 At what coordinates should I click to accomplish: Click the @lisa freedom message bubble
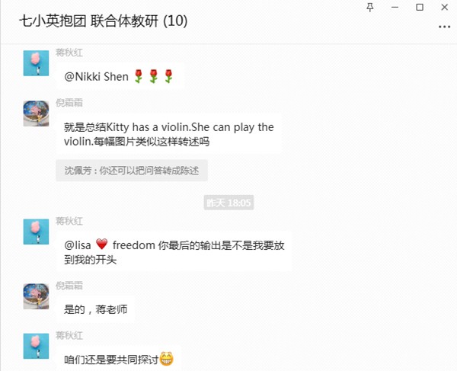(x=174, y=252)
